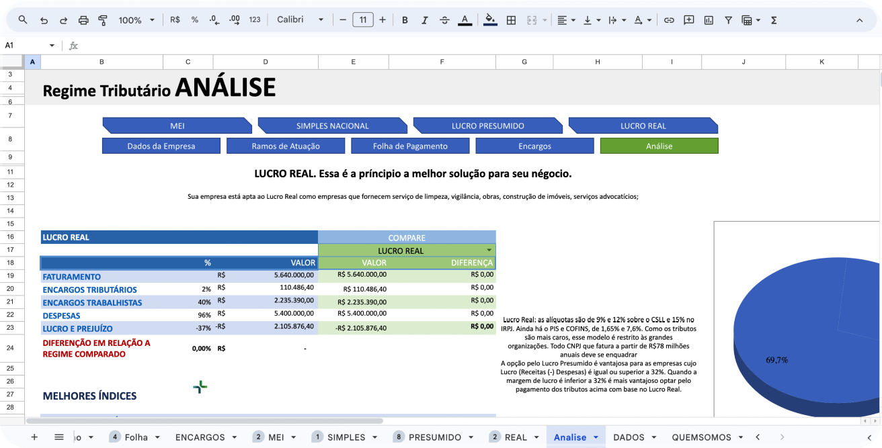882x448 pixels.
Task: Open the vertical align dropdown
Action: [592, 20]
